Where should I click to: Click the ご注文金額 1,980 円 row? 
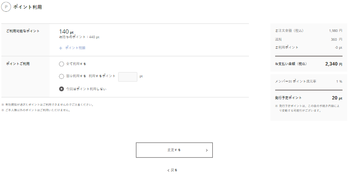click(x=308, y=31)
